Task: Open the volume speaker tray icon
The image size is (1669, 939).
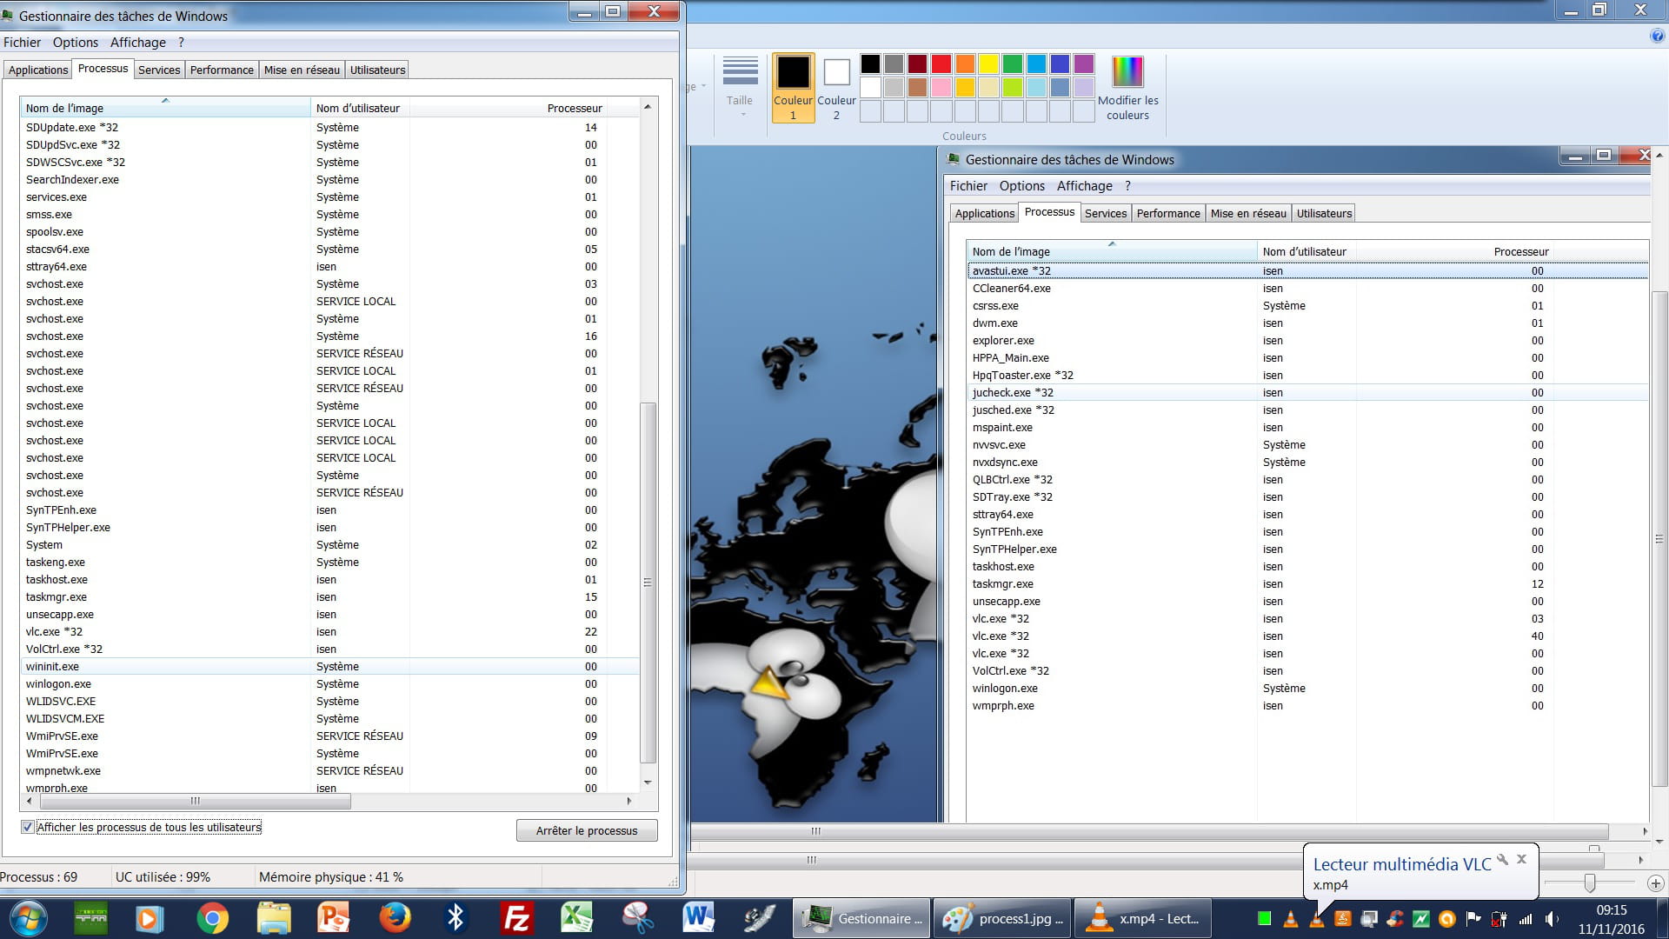Action: coord(1552,918)
